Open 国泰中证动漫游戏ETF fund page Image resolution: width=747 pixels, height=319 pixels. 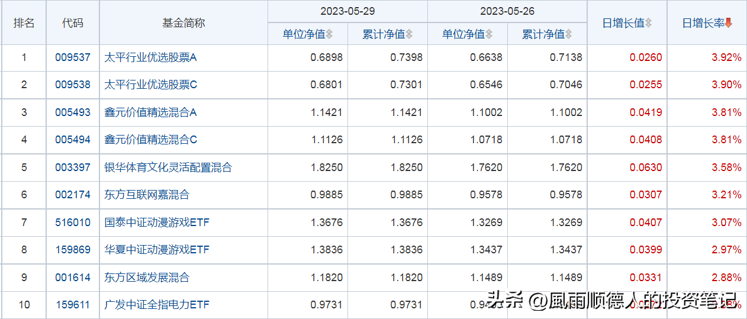157,223
